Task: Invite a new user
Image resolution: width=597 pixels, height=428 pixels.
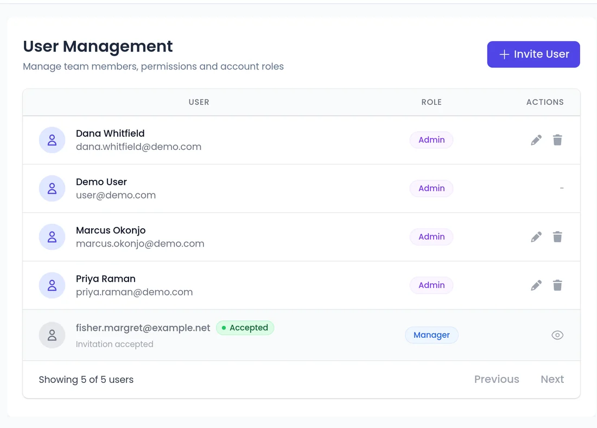Action: coord(534,54)
